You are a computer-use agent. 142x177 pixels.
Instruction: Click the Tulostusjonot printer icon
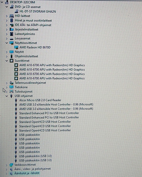[x=11, y=91]
